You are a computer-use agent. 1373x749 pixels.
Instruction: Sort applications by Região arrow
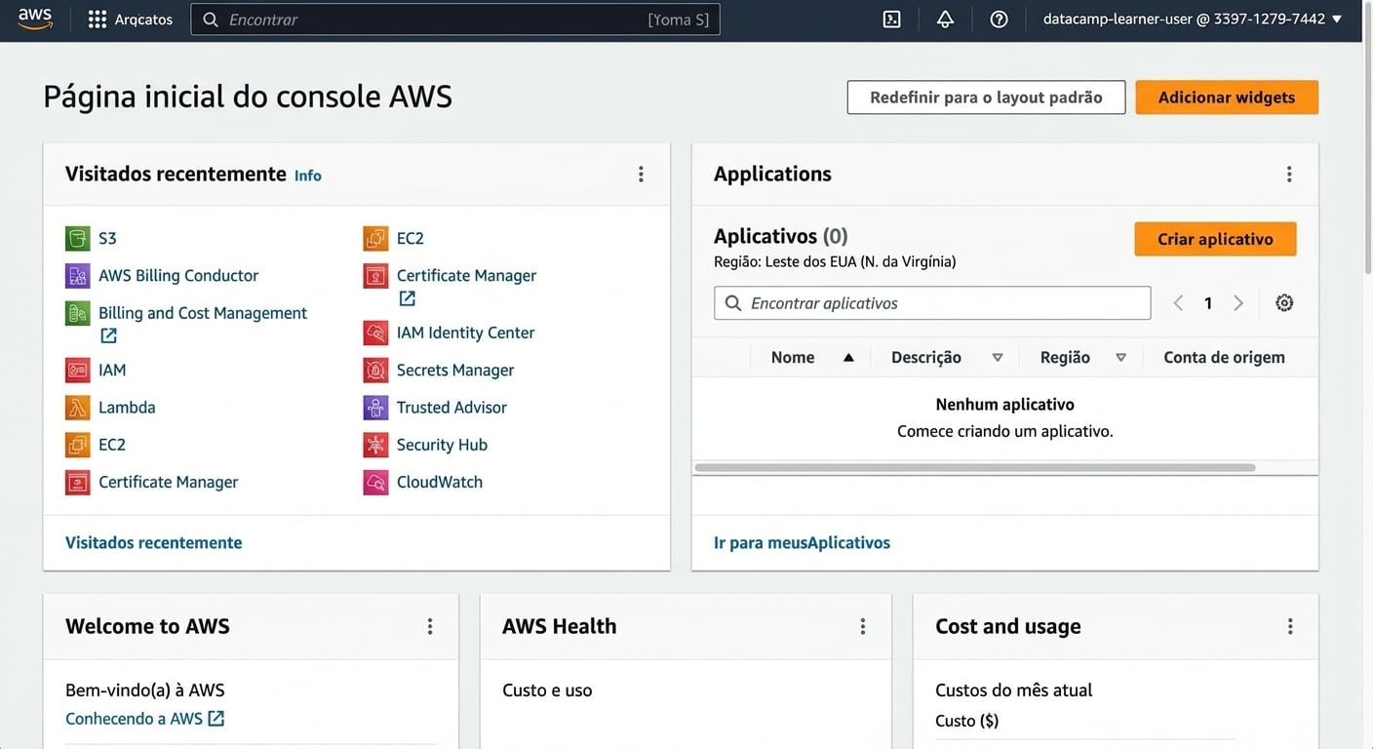point(1121,358)
